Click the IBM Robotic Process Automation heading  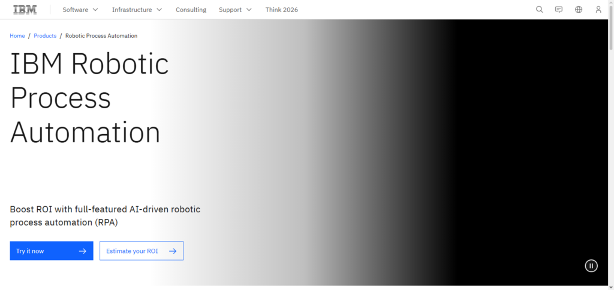coord(89,98)
